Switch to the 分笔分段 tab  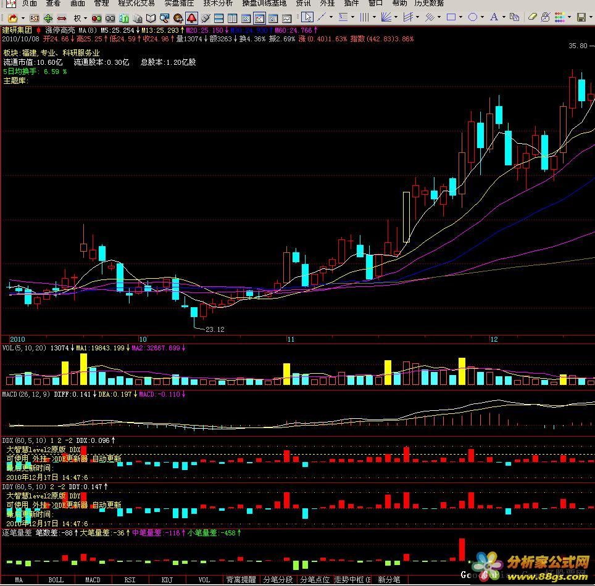click(278, 580)
